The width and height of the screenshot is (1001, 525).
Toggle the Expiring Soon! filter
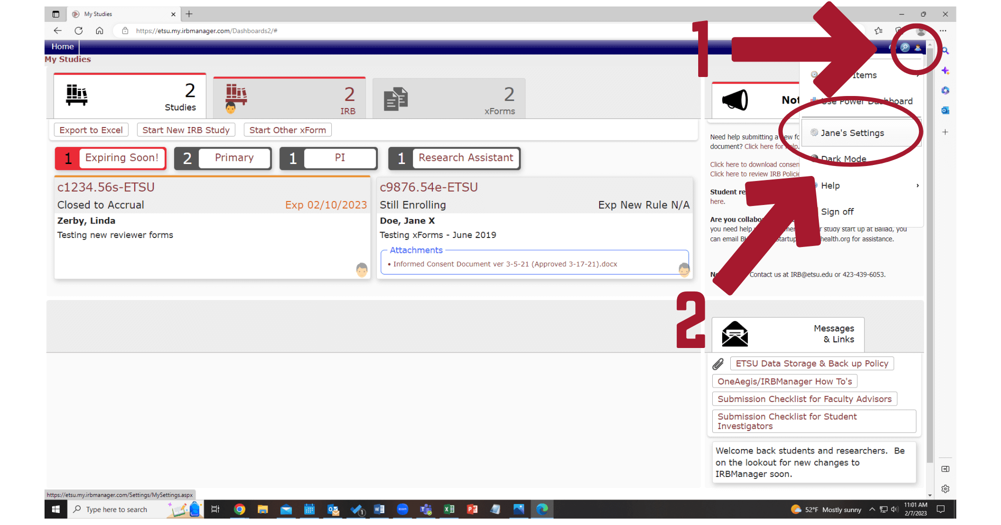pos(111,158)
